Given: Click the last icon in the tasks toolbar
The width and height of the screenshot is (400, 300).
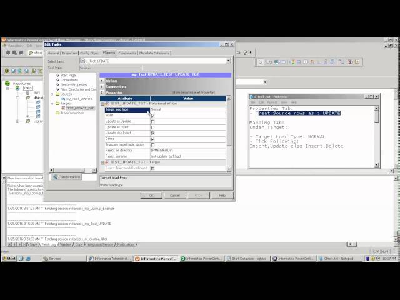Looking at the screenshot, I should 357,62.
